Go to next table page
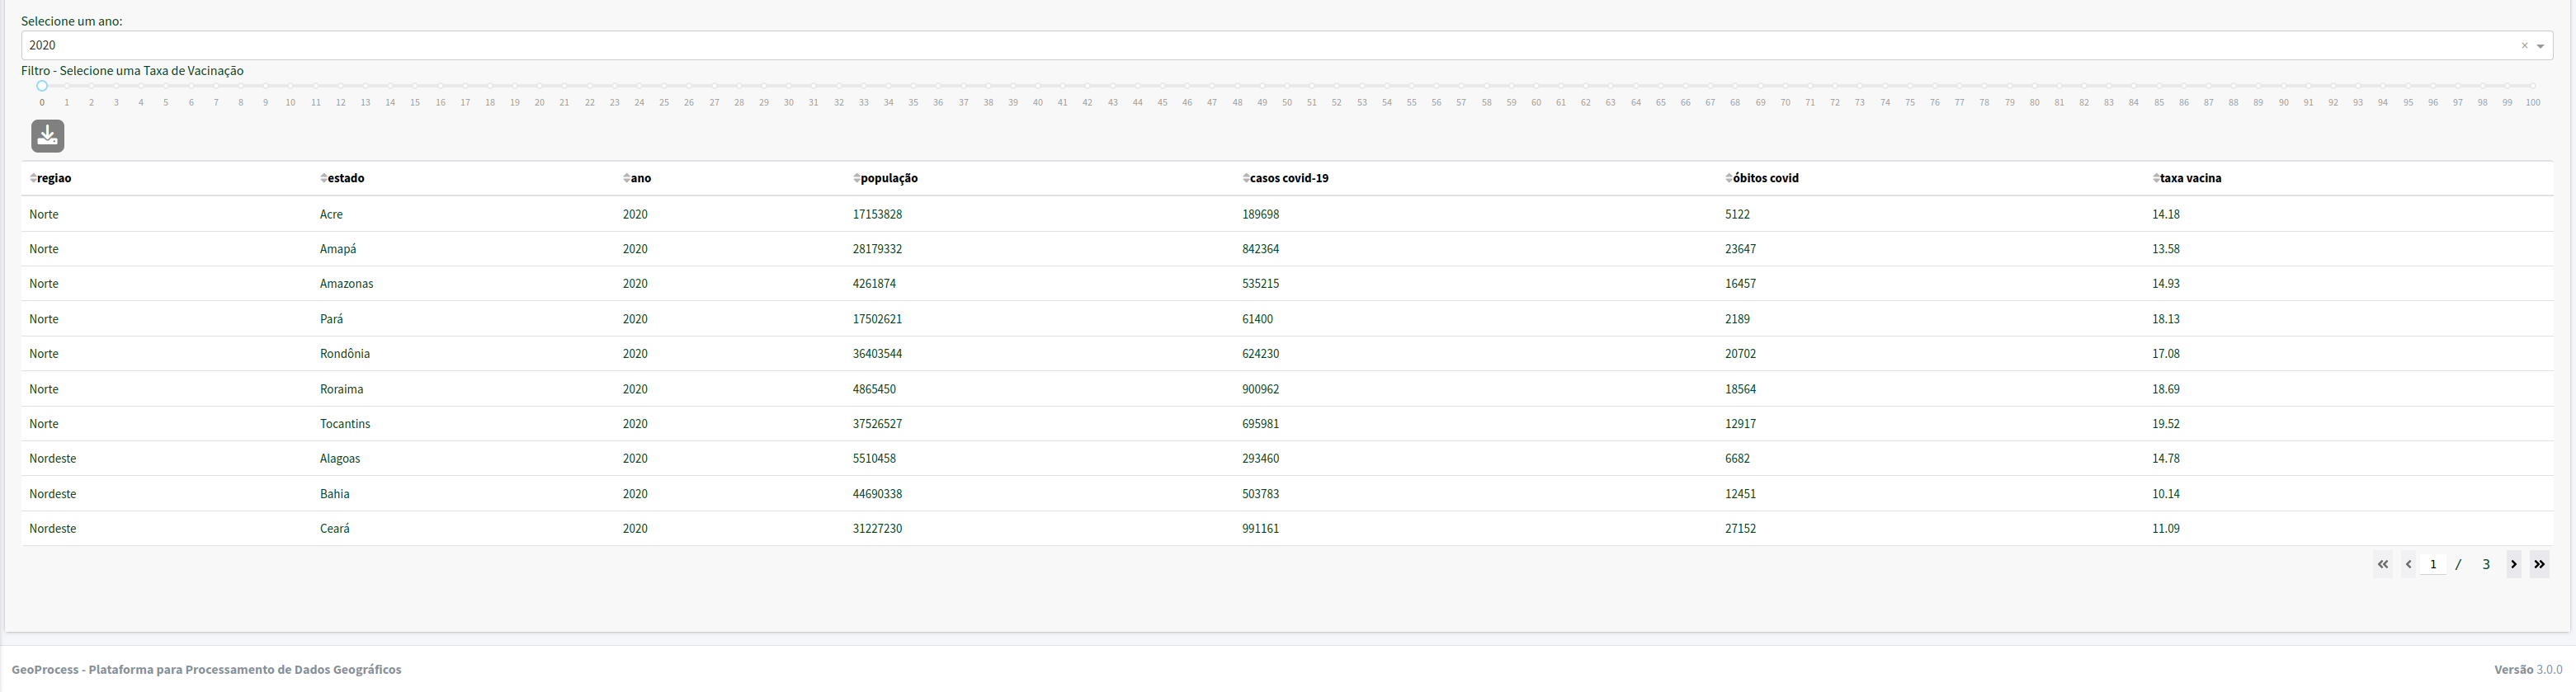 [2513, 564]
